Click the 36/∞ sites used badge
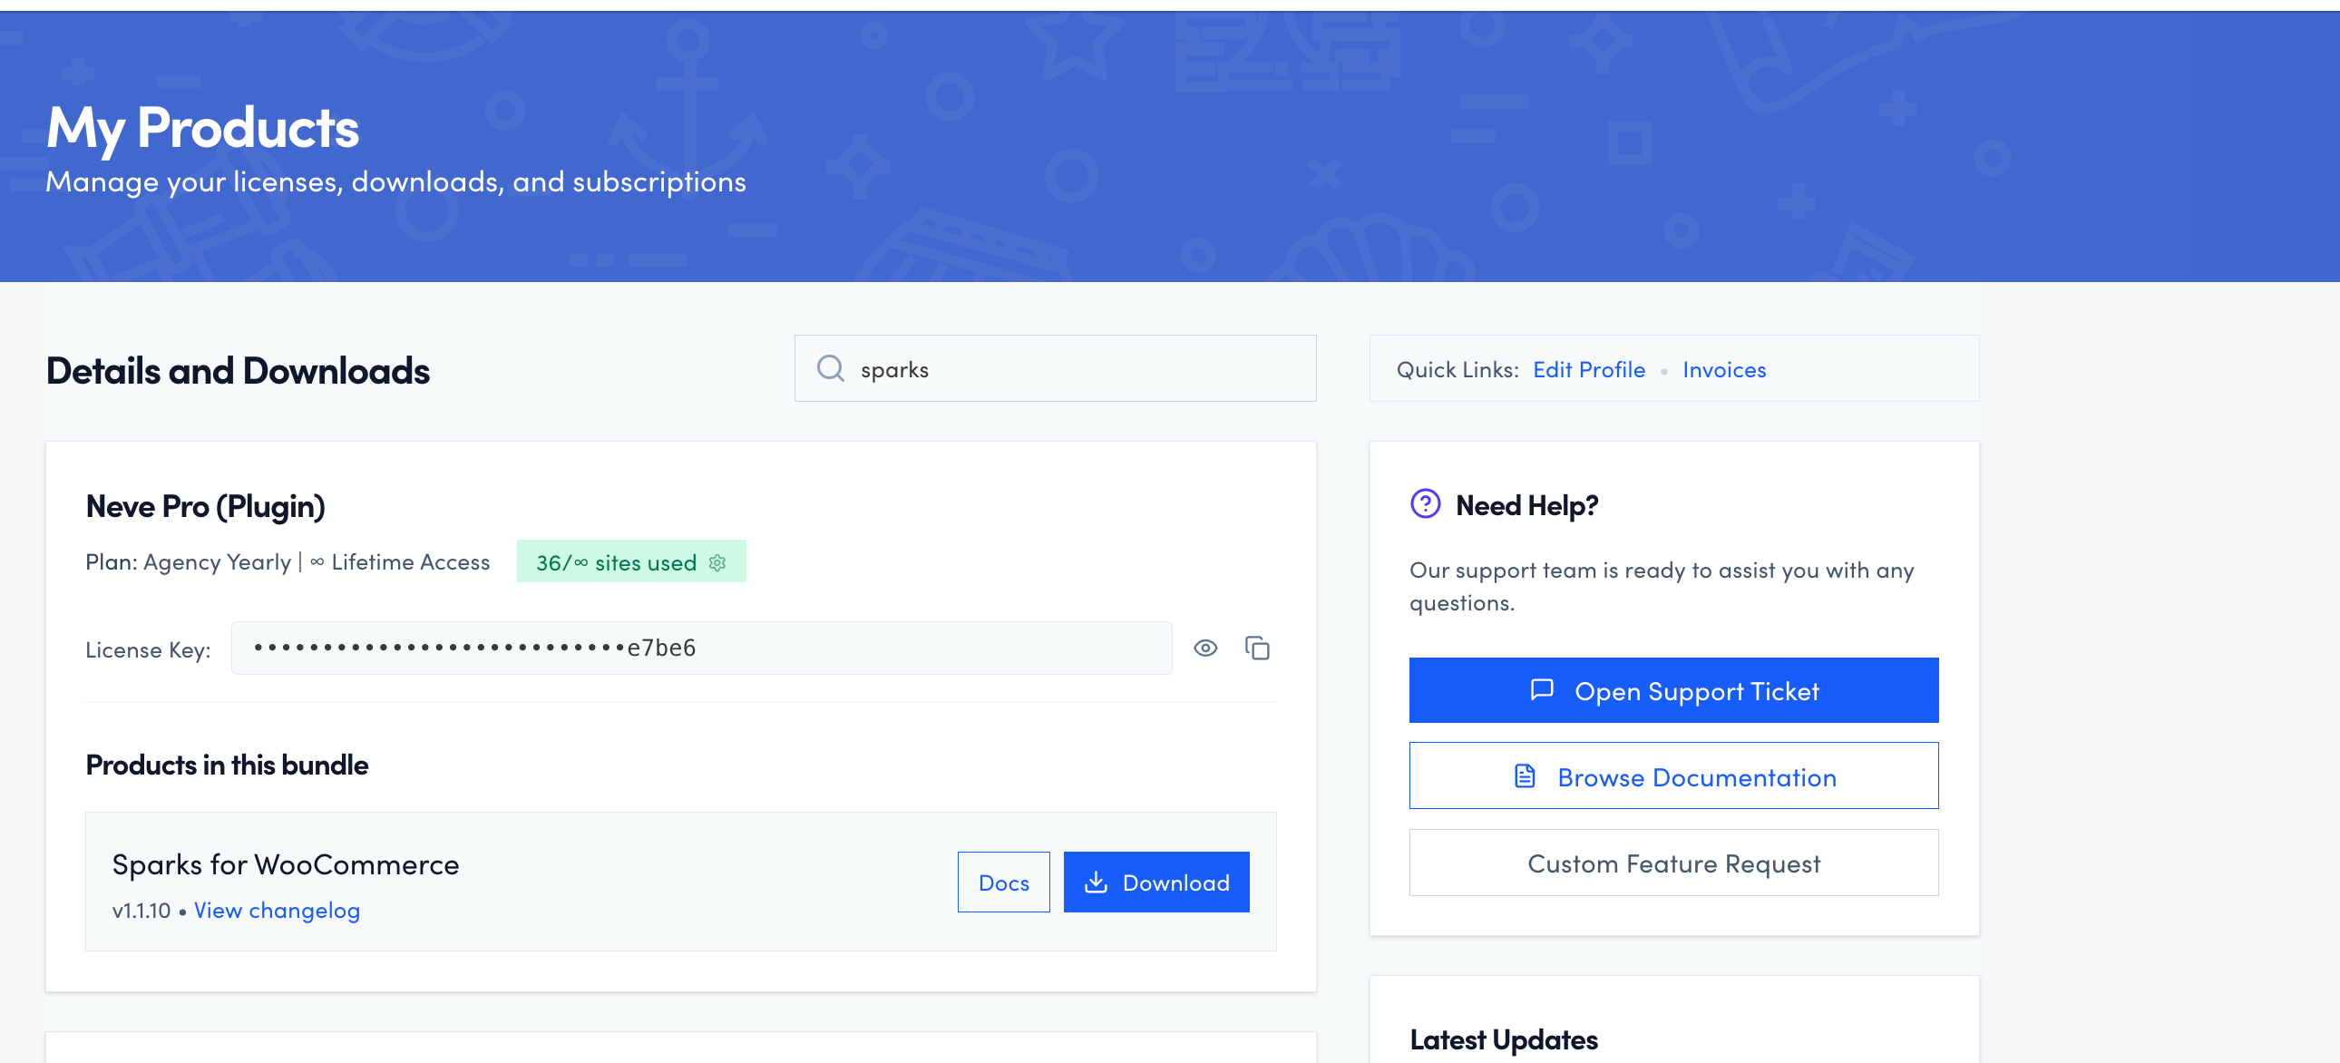 coord(631,561)
